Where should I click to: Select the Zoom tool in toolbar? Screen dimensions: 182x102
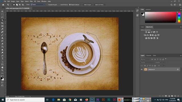tap(2, 70)
